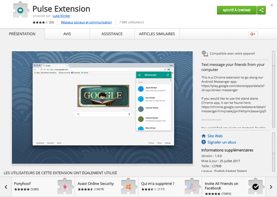This screenshot has height=197, width=277.
Task: Close the extension detail dialog
Action: tap(272, 5)
